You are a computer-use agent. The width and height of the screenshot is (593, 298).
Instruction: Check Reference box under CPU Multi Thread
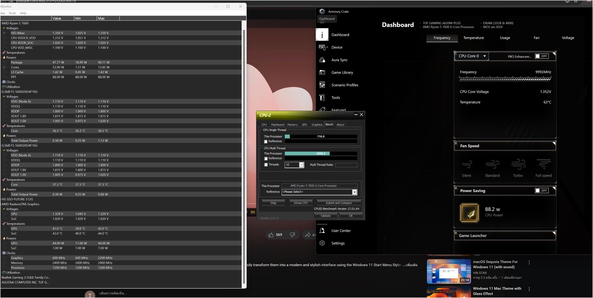pos(266,159)
